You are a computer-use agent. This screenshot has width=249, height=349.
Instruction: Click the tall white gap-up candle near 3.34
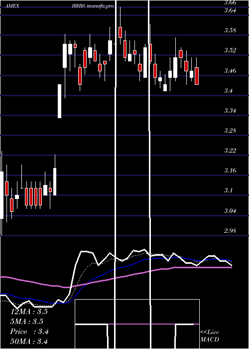(60, 101)
